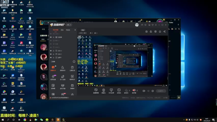
Task: Open streaming settings gear icon
Action: tap(153, 91)
